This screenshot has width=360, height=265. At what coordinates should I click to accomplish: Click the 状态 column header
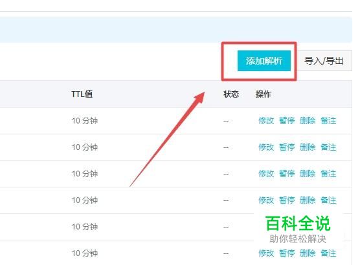(231, 94)
